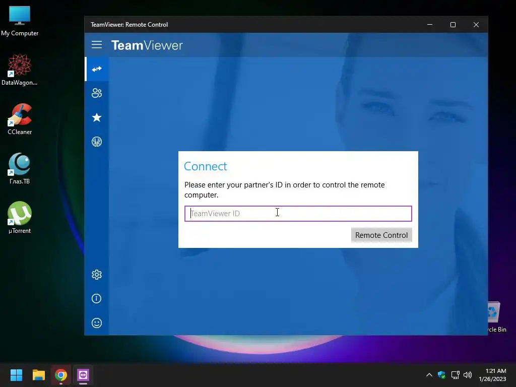Viewport: 516px width, 387px height.
Task: Open TeamViewer settings gear icon
Action: click(x=97, y=275)
